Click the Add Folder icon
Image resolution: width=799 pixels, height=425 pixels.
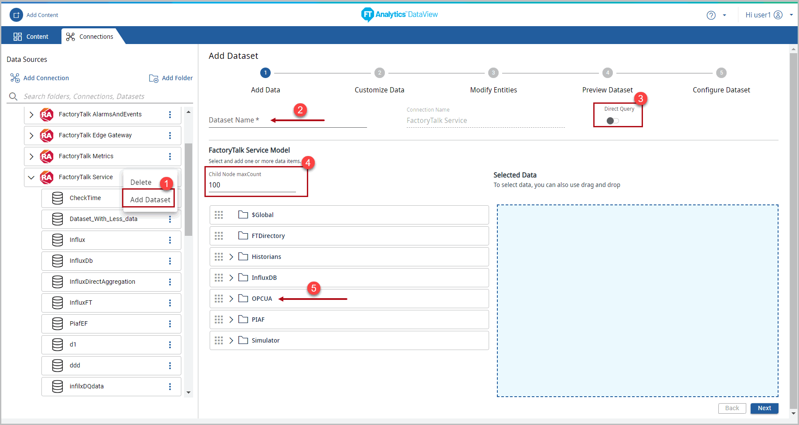(x=153, y=78)
